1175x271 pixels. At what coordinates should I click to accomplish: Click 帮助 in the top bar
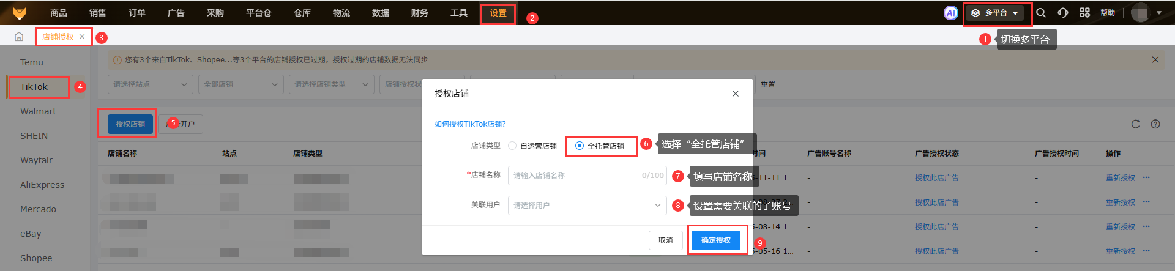point(1108,13)
